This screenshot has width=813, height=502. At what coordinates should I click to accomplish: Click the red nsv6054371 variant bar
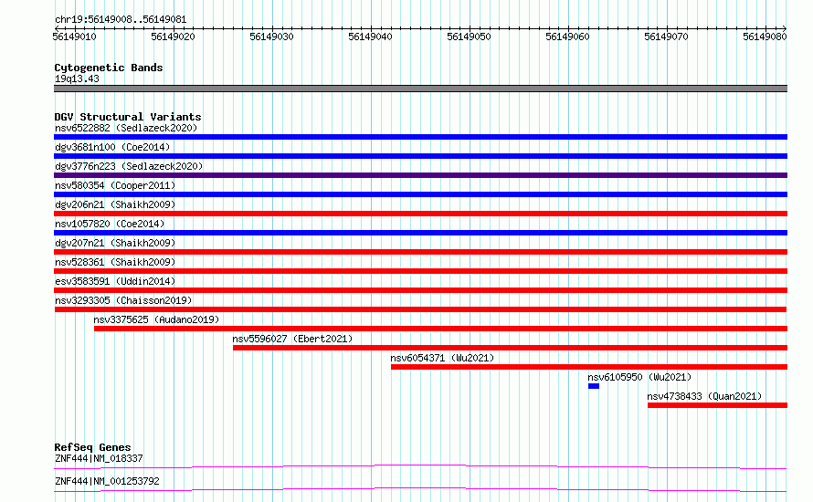pyautogui.click(x=589, y=367)
